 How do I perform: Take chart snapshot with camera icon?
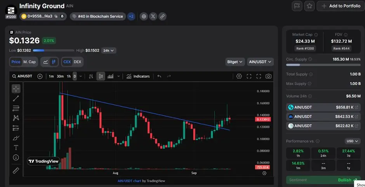coord(268,76)
